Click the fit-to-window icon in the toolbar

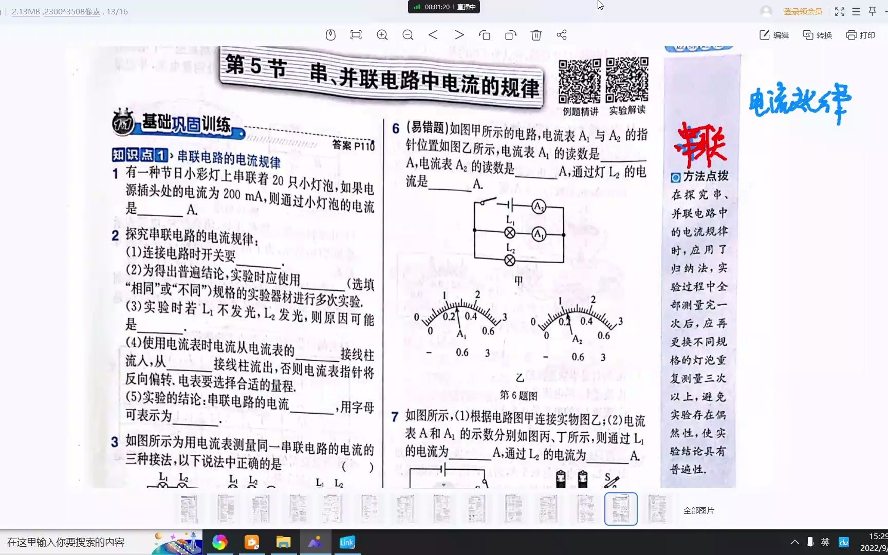tap(356, 35)
